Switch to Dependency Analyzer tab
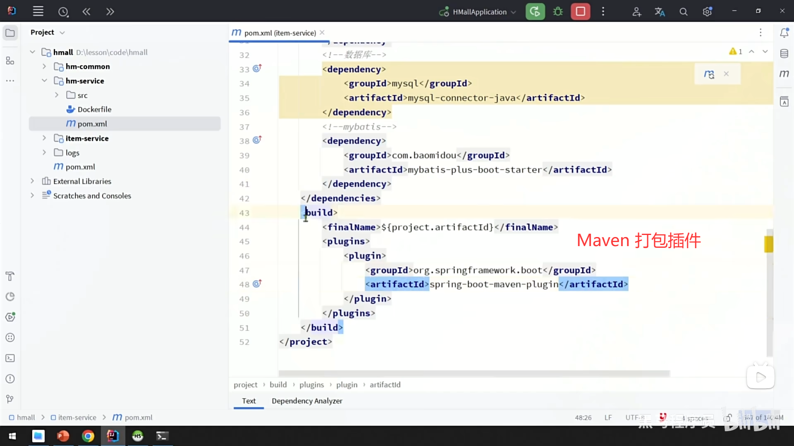Screen dimensions: 794x446 [x=307, y=401]
